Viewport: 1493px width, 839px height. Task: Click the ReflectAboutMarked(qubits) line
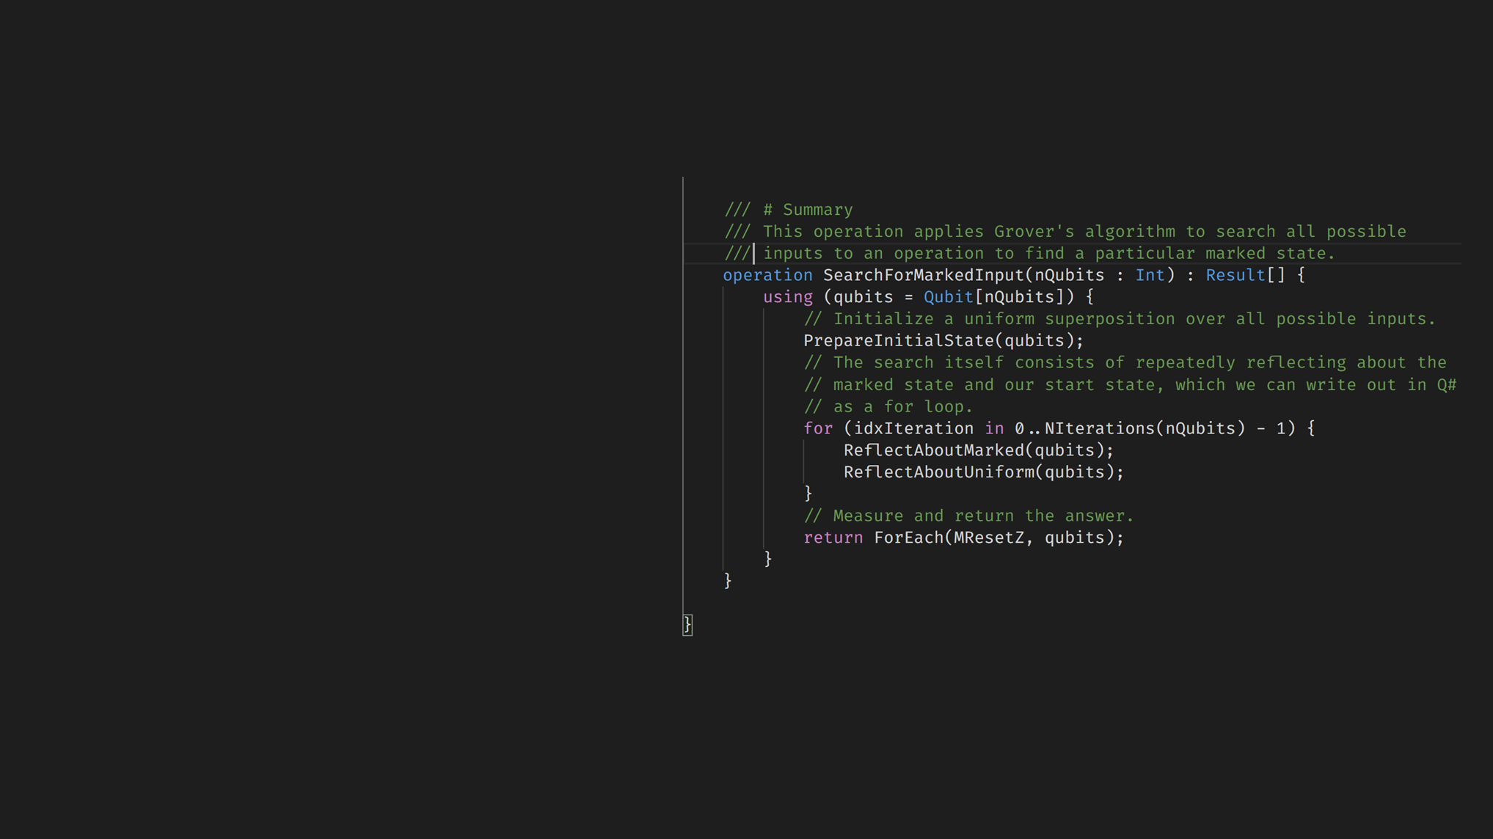[979, 450]
